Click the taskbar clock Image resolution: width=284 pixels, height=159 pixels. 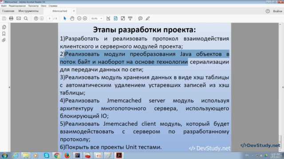[275, 155]
